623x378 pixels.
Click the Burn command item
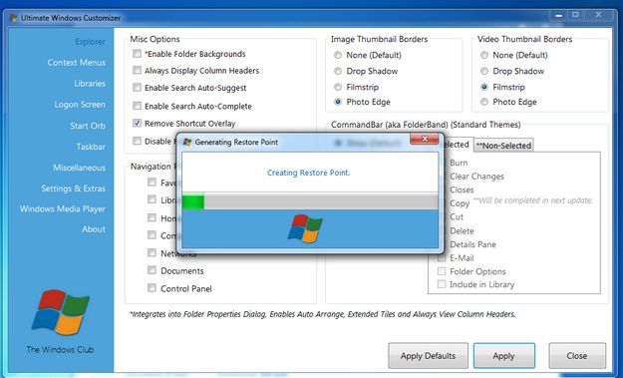click(459, 163)
